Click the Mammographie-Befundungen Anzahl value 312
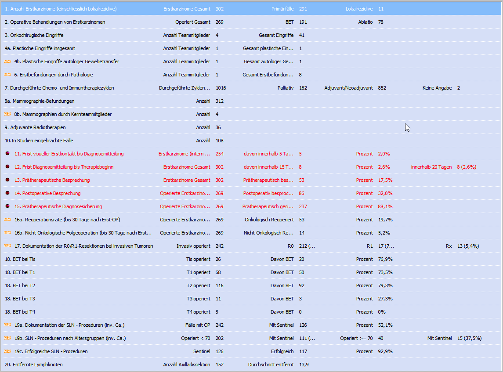503x372 pixels. (x=219, y=101)
